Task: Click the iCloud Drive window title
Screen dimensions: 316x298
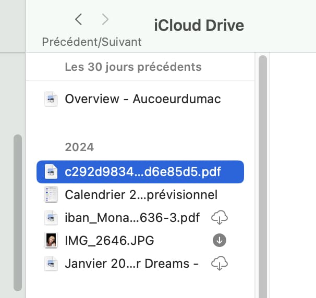Action: tap(199, 25)
